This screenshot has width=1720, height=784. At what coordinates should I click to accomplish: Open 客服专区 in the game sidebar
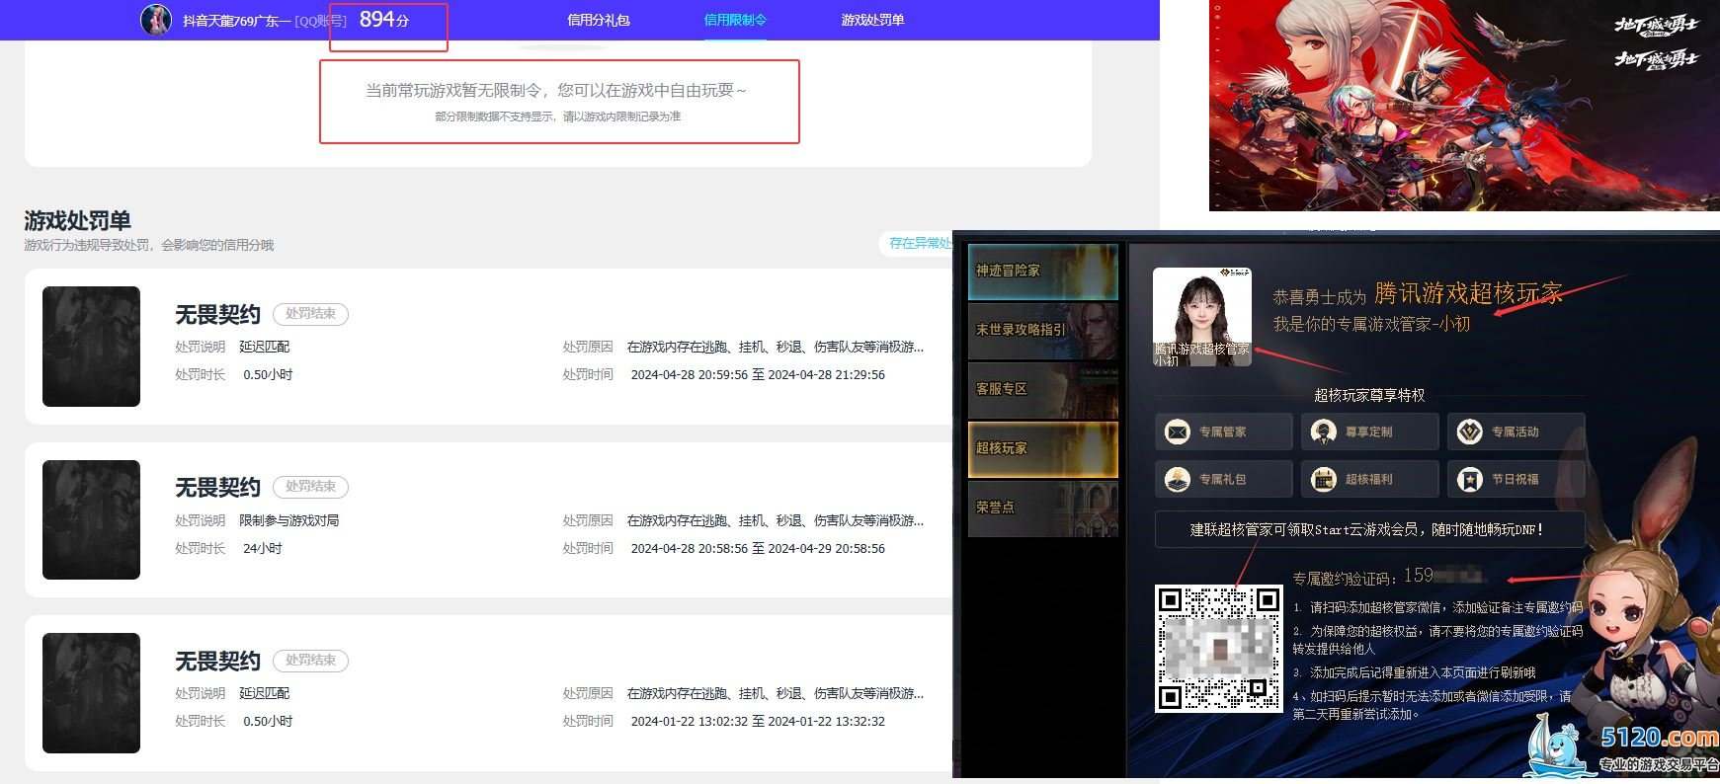coord(1043,390)
